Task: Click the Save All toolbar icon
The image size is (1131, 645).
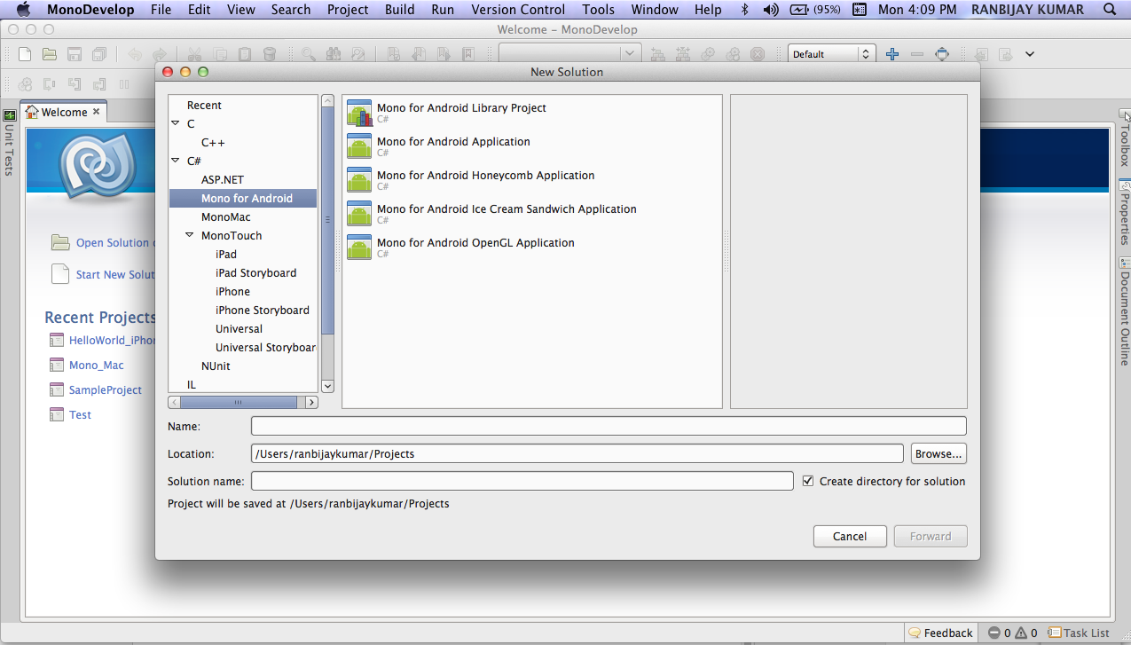Action: pos(98,53)
